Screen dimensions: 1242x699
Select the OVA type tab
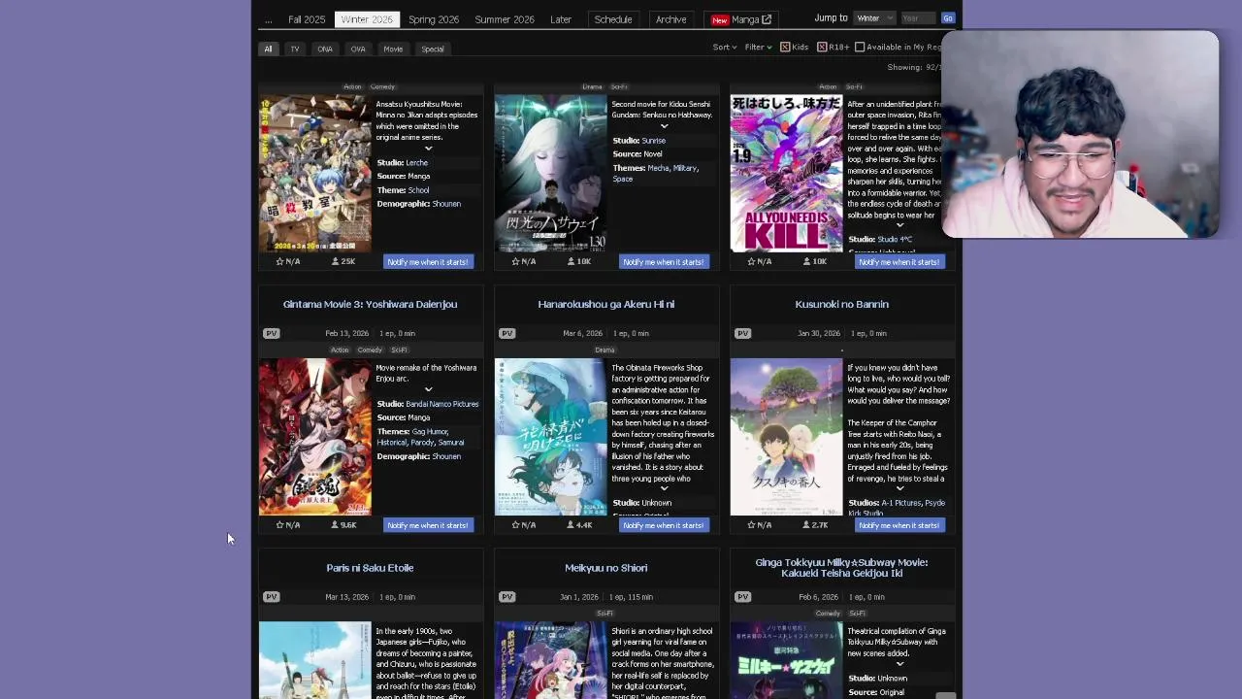[x=358, y=49]
